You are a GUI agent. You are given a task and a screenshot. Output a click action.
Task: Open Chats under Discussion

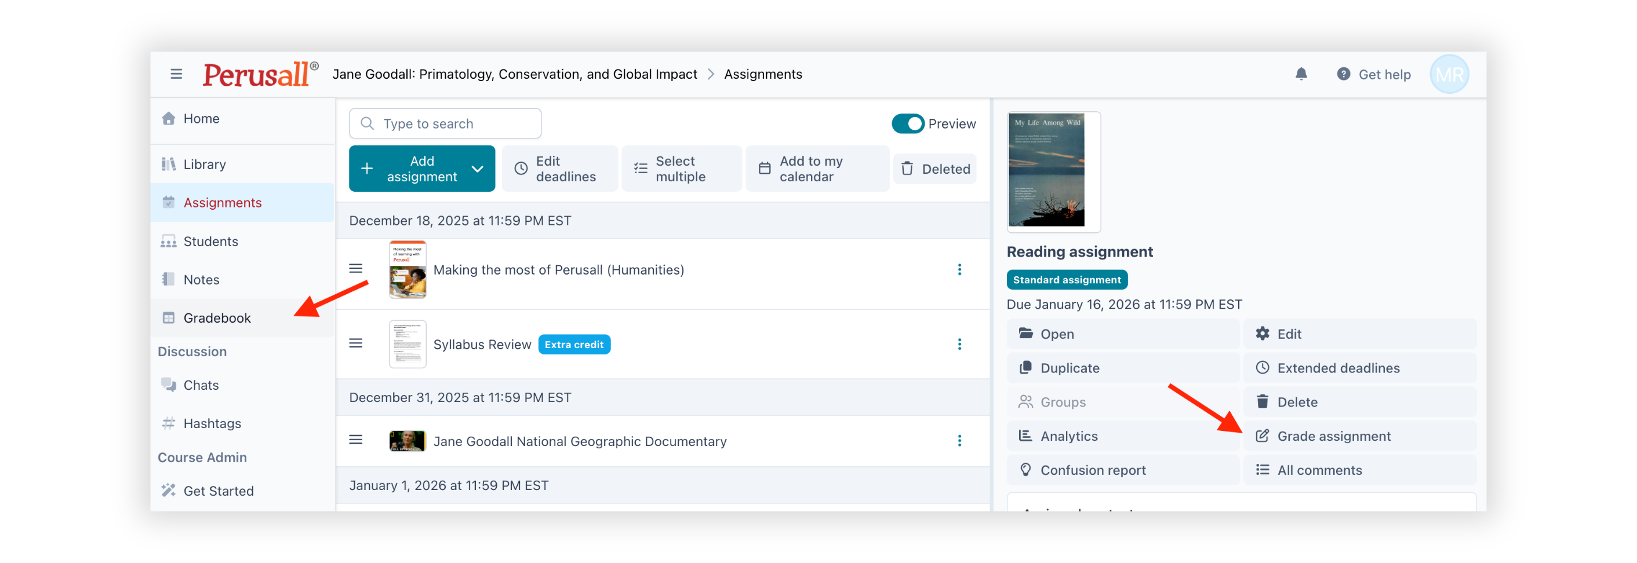pyautogui.click(x=242, y=385)
